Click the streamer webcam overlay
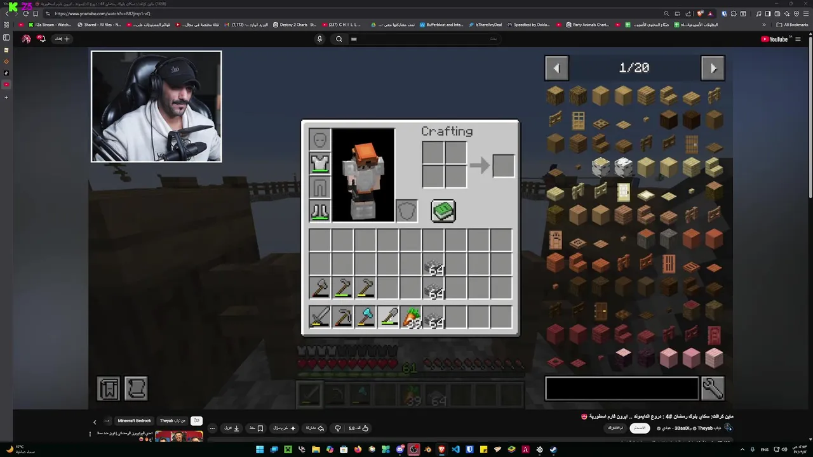Screen dimensions: 813x457 (x=156, y=107)
